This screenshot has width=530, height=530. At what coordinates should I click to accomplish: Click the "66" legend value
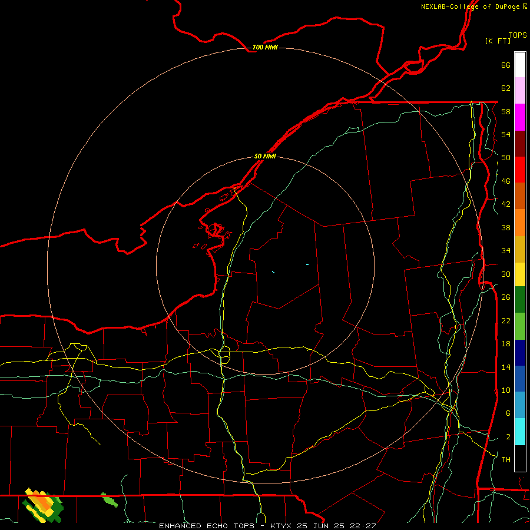[x=506, y=65]
